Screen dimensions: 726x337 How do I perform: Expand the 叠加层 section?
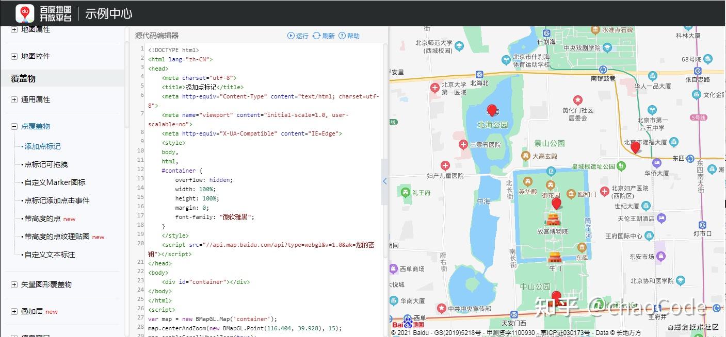point(14,311)
